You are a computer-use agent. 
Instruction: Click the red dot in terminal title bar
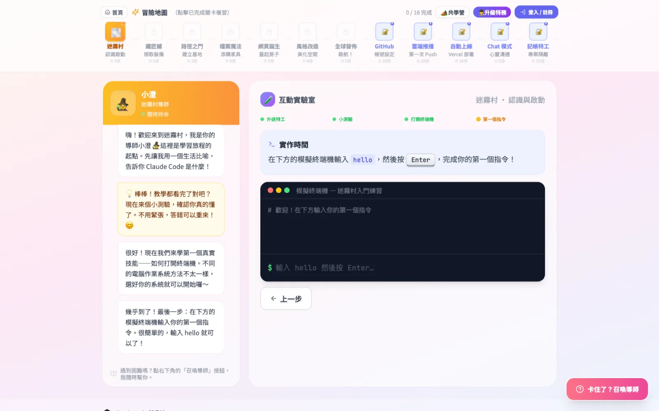271,190
